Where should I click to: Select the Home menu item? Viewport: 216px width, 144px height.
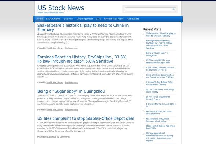pyautogui.click(x=40, y=19)
